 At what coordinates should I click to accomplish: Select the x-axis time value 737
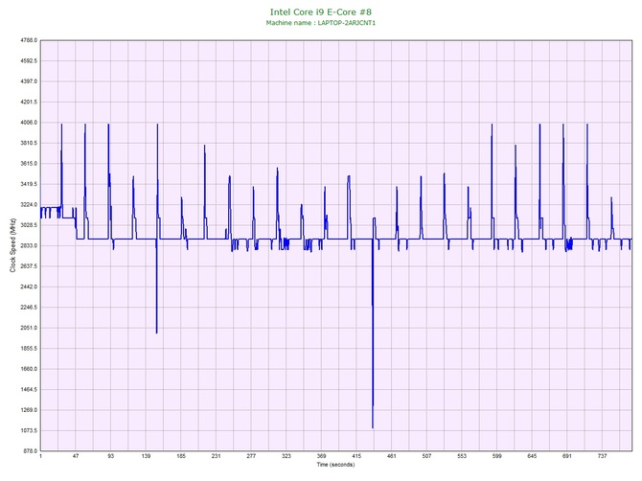pyautogui.click(x=603, y=456)
